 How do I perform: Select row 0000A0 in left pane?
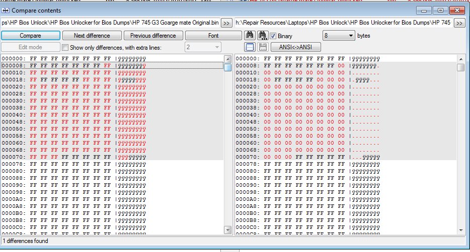pos(112,199)
